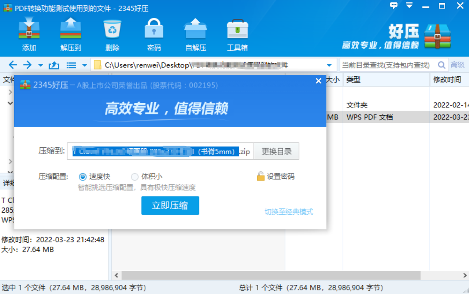Collapse the expanded tree node arrow

coord(10,103)
